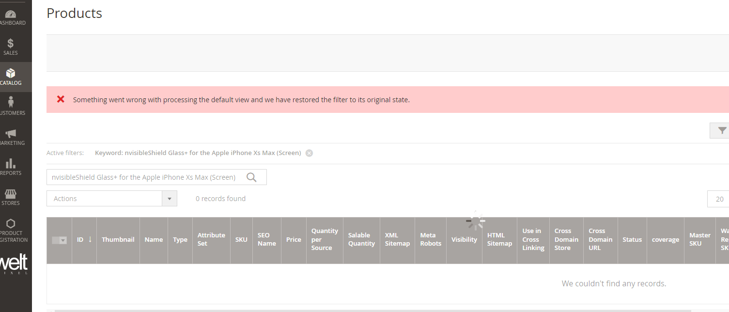Click the keyword search magnifier icon

tap(251, 177)
